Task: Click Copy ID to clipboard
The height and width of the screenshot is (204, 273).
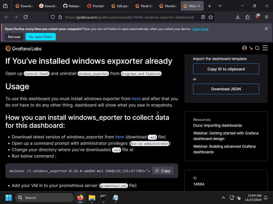Action: [x=226, y=69]
